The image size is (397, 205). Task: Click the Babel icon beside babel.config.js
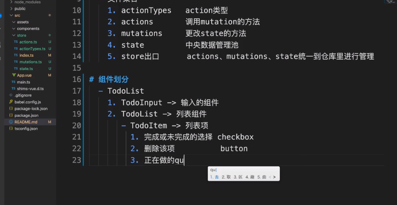(11, 102)
